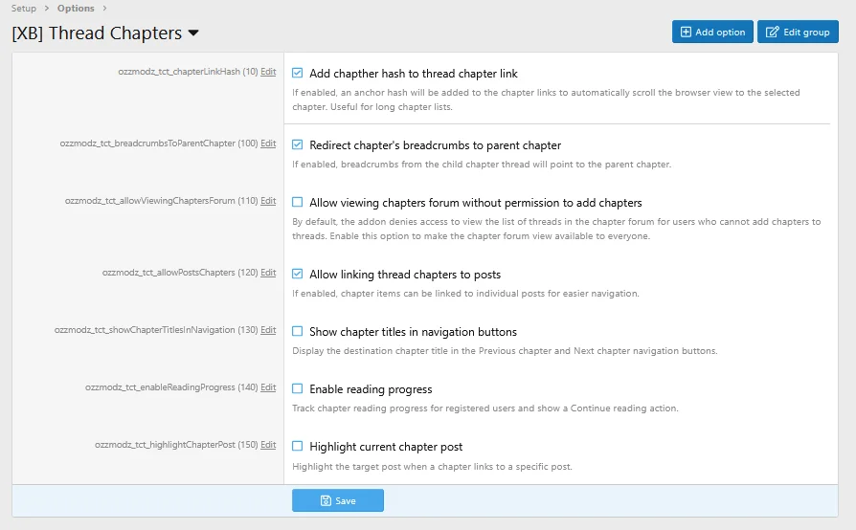The width and height of the screenshot is (856, 530).
Task: Edit ozzmodz_tct_showChapterTitlesInNavigation option
Action: coord(268,330)
